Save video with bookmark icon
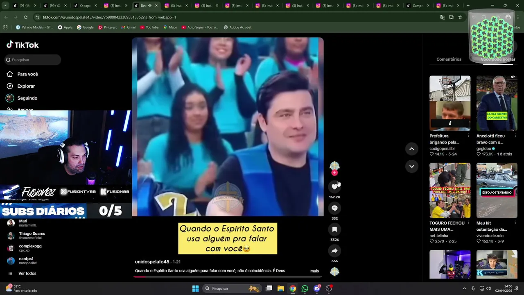524x295 pixels. 334,229
